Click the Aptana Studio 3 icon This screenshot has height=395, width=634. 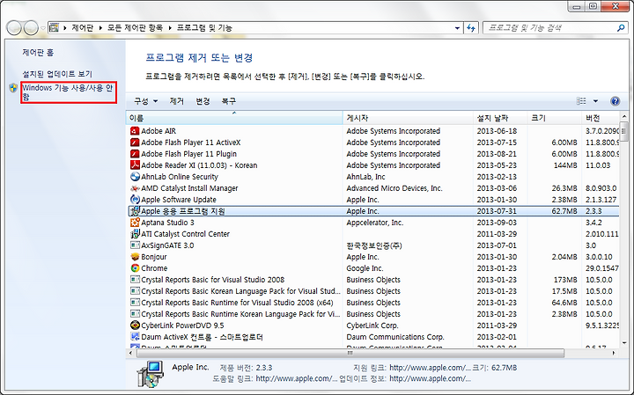135,223
